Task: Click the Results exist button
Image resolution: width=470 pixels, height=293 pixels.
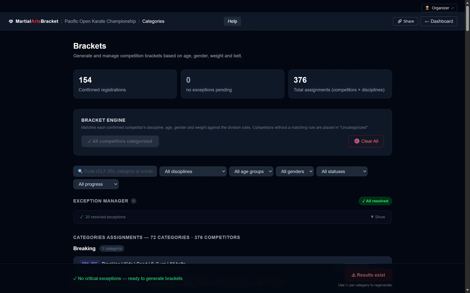Action: [368, 275]
